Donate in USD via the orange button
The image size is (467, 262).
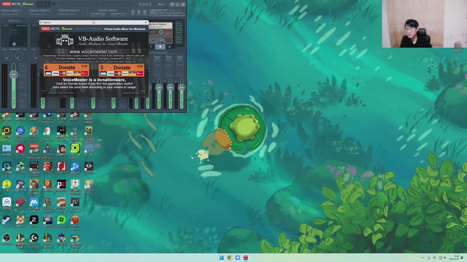pyautogui.click(x=121, y=70)
